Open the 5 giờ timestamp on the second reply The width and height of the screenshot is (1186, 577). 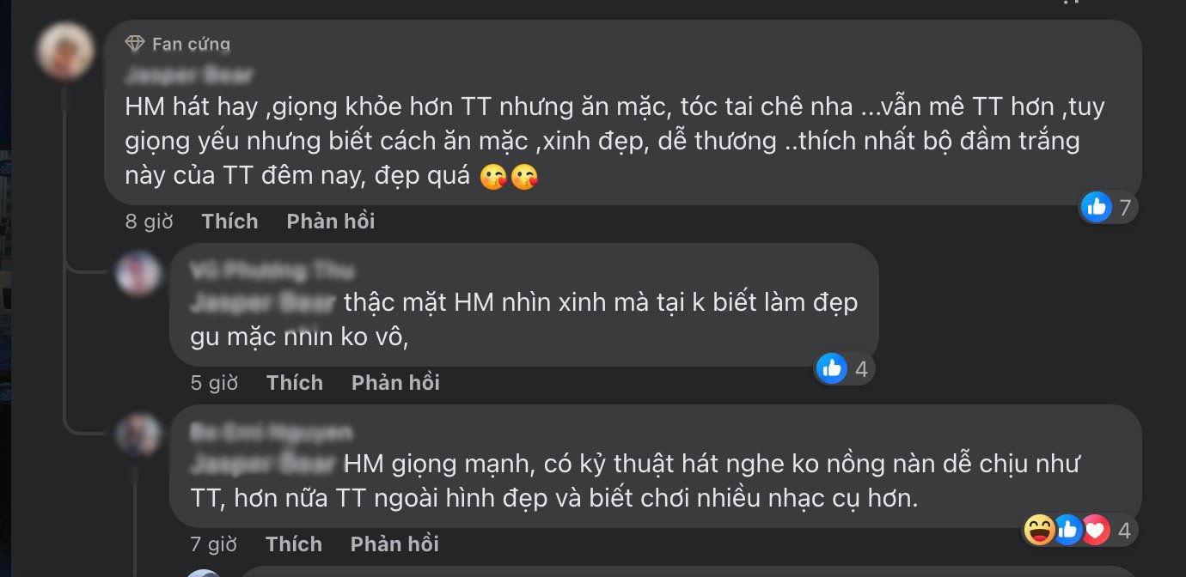pos(215,382)
